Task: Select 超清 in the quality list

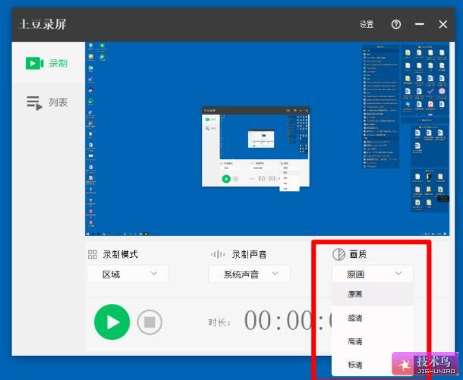Action: 373,318
